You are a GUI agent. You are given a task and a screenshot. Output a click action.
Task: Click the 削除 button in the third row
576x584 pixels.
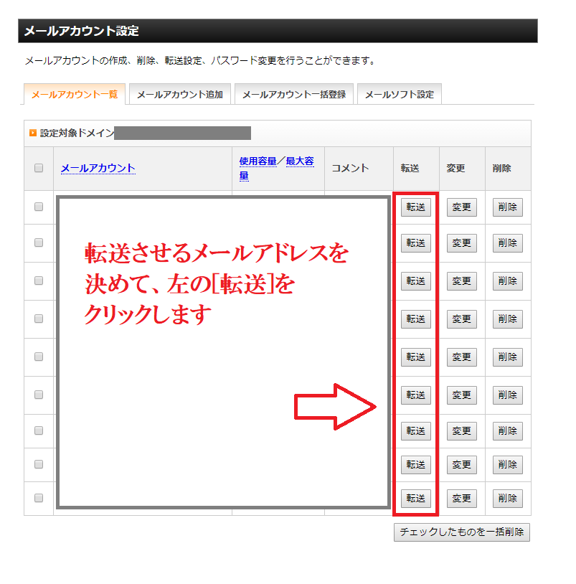508,281
